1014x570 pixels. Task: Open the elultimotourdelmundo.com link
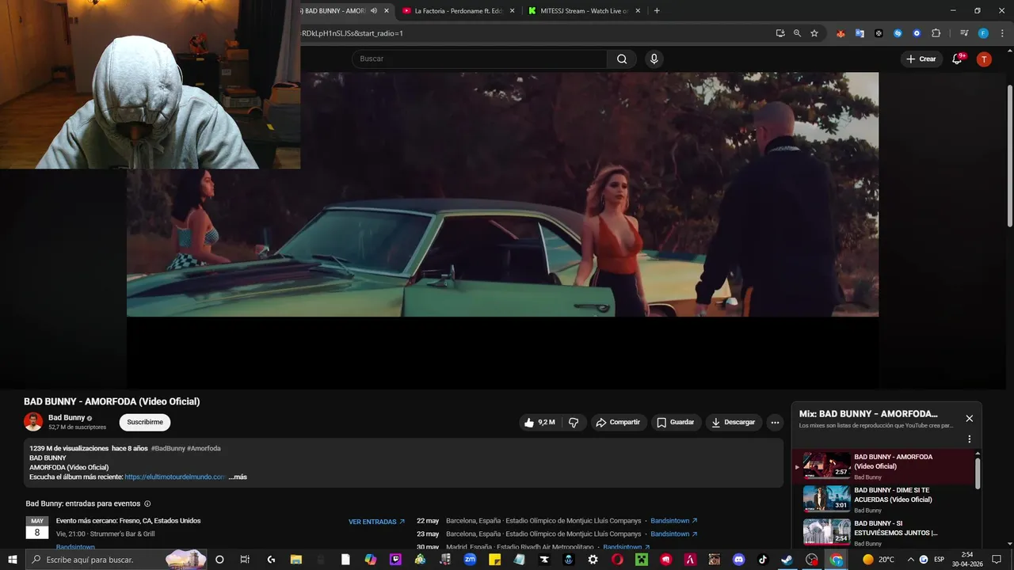pos(175,477)
